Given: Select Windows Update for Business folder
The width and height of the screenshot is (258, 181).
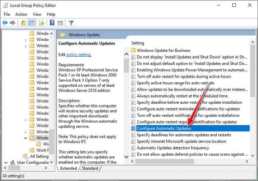Looking at the screenshot, I should 164,50.
